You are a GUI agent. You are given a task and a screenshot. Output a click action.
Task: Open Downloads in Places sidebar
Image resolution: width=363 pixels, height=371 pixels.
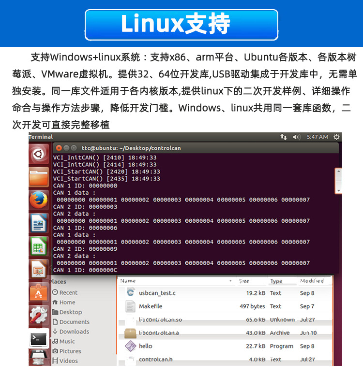point(71,332)
